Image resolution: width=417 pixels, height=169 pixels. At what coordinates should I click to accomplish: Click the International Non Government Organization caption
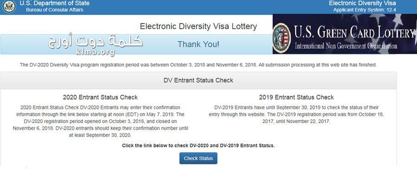346,46
